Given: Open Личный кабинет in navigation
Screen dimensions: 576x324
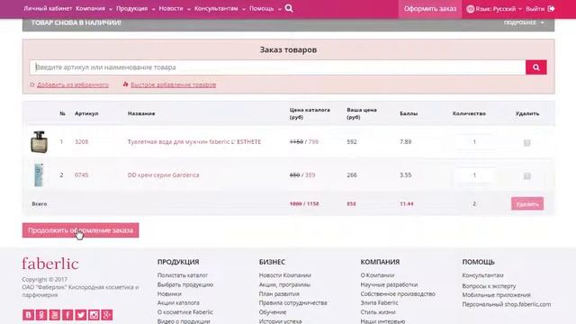Looking at the screenshot, I should pos(48,8).
